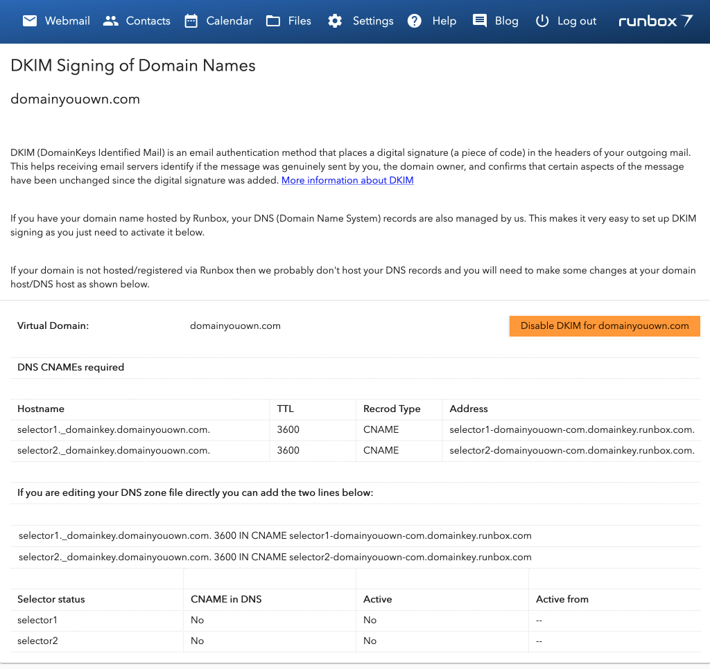
Task: Go to the Settings menu label
Action: [x=373, y=21]
